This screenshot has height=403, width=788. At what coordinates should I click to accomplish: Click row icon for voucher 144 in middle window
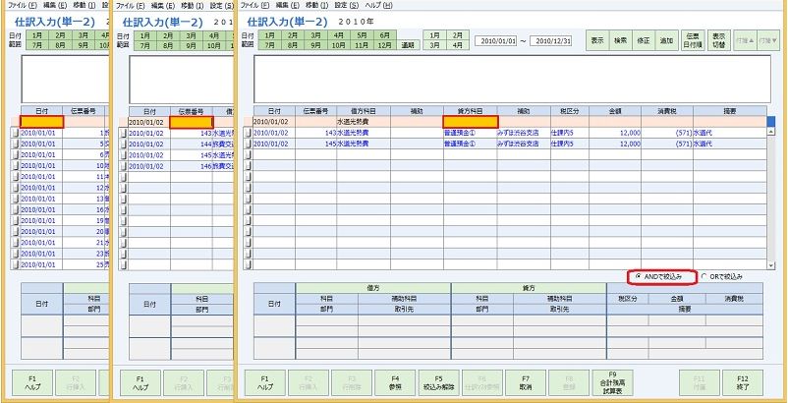tap(124, 144)
